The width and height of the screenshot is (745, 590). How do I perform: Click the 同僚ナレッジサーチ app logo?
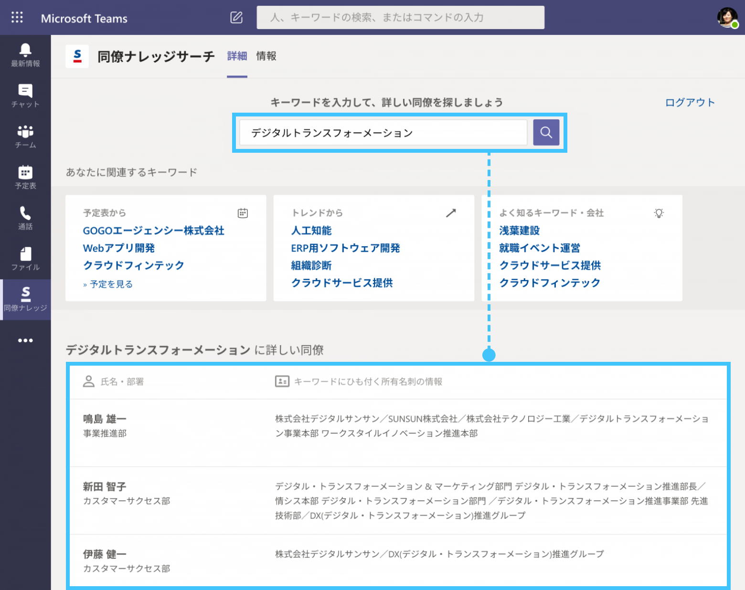click(x=77, y=56)
